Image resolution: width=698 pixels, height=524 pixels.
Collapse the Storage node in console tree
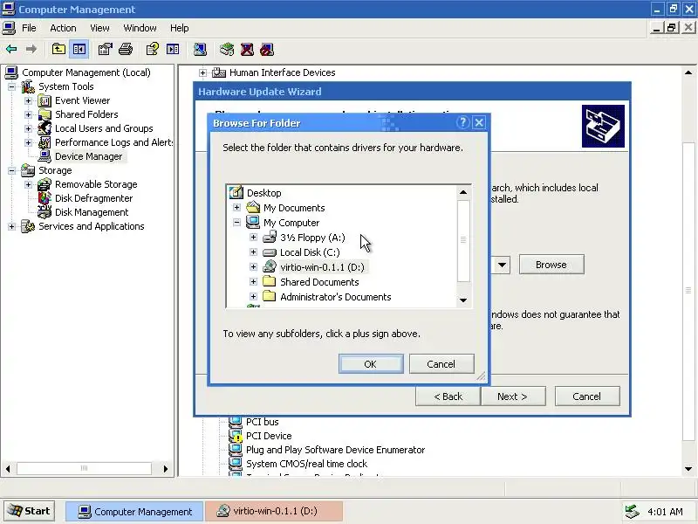point(11,170)
